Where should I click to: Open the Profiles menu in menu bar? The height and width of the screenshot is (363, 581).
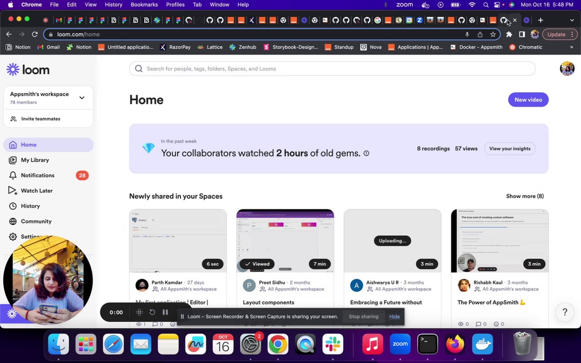click(x=175, y=5)
